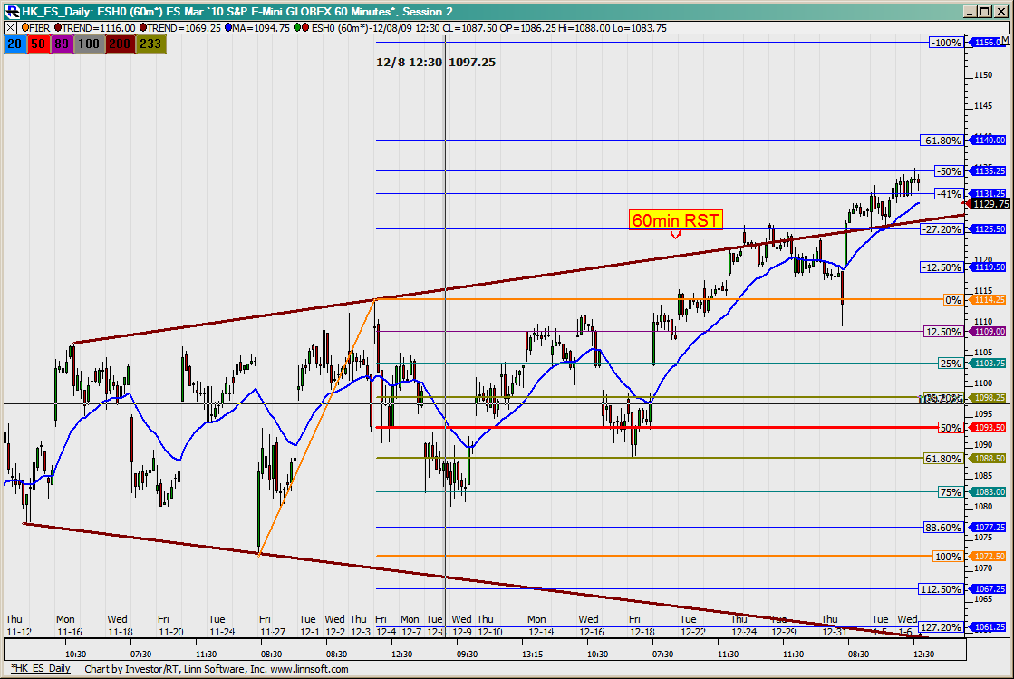Click the olive 233 period button
This screenshot has height=679, width=1014.
[x=150, y=44]
